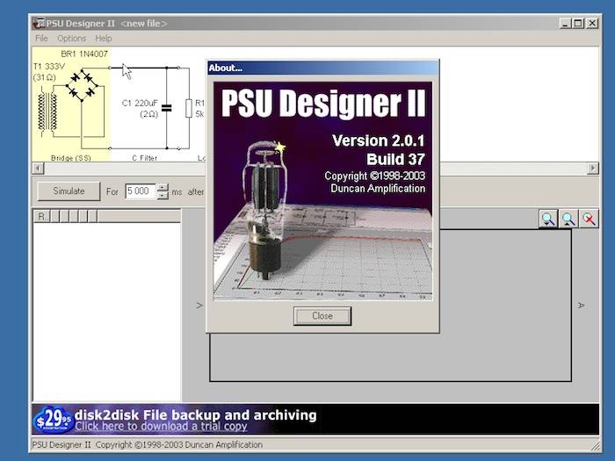The height and width of the screenshot is (461, 615).
Task: Select the T1 transformer symbol
Action: tap(47, 112)
